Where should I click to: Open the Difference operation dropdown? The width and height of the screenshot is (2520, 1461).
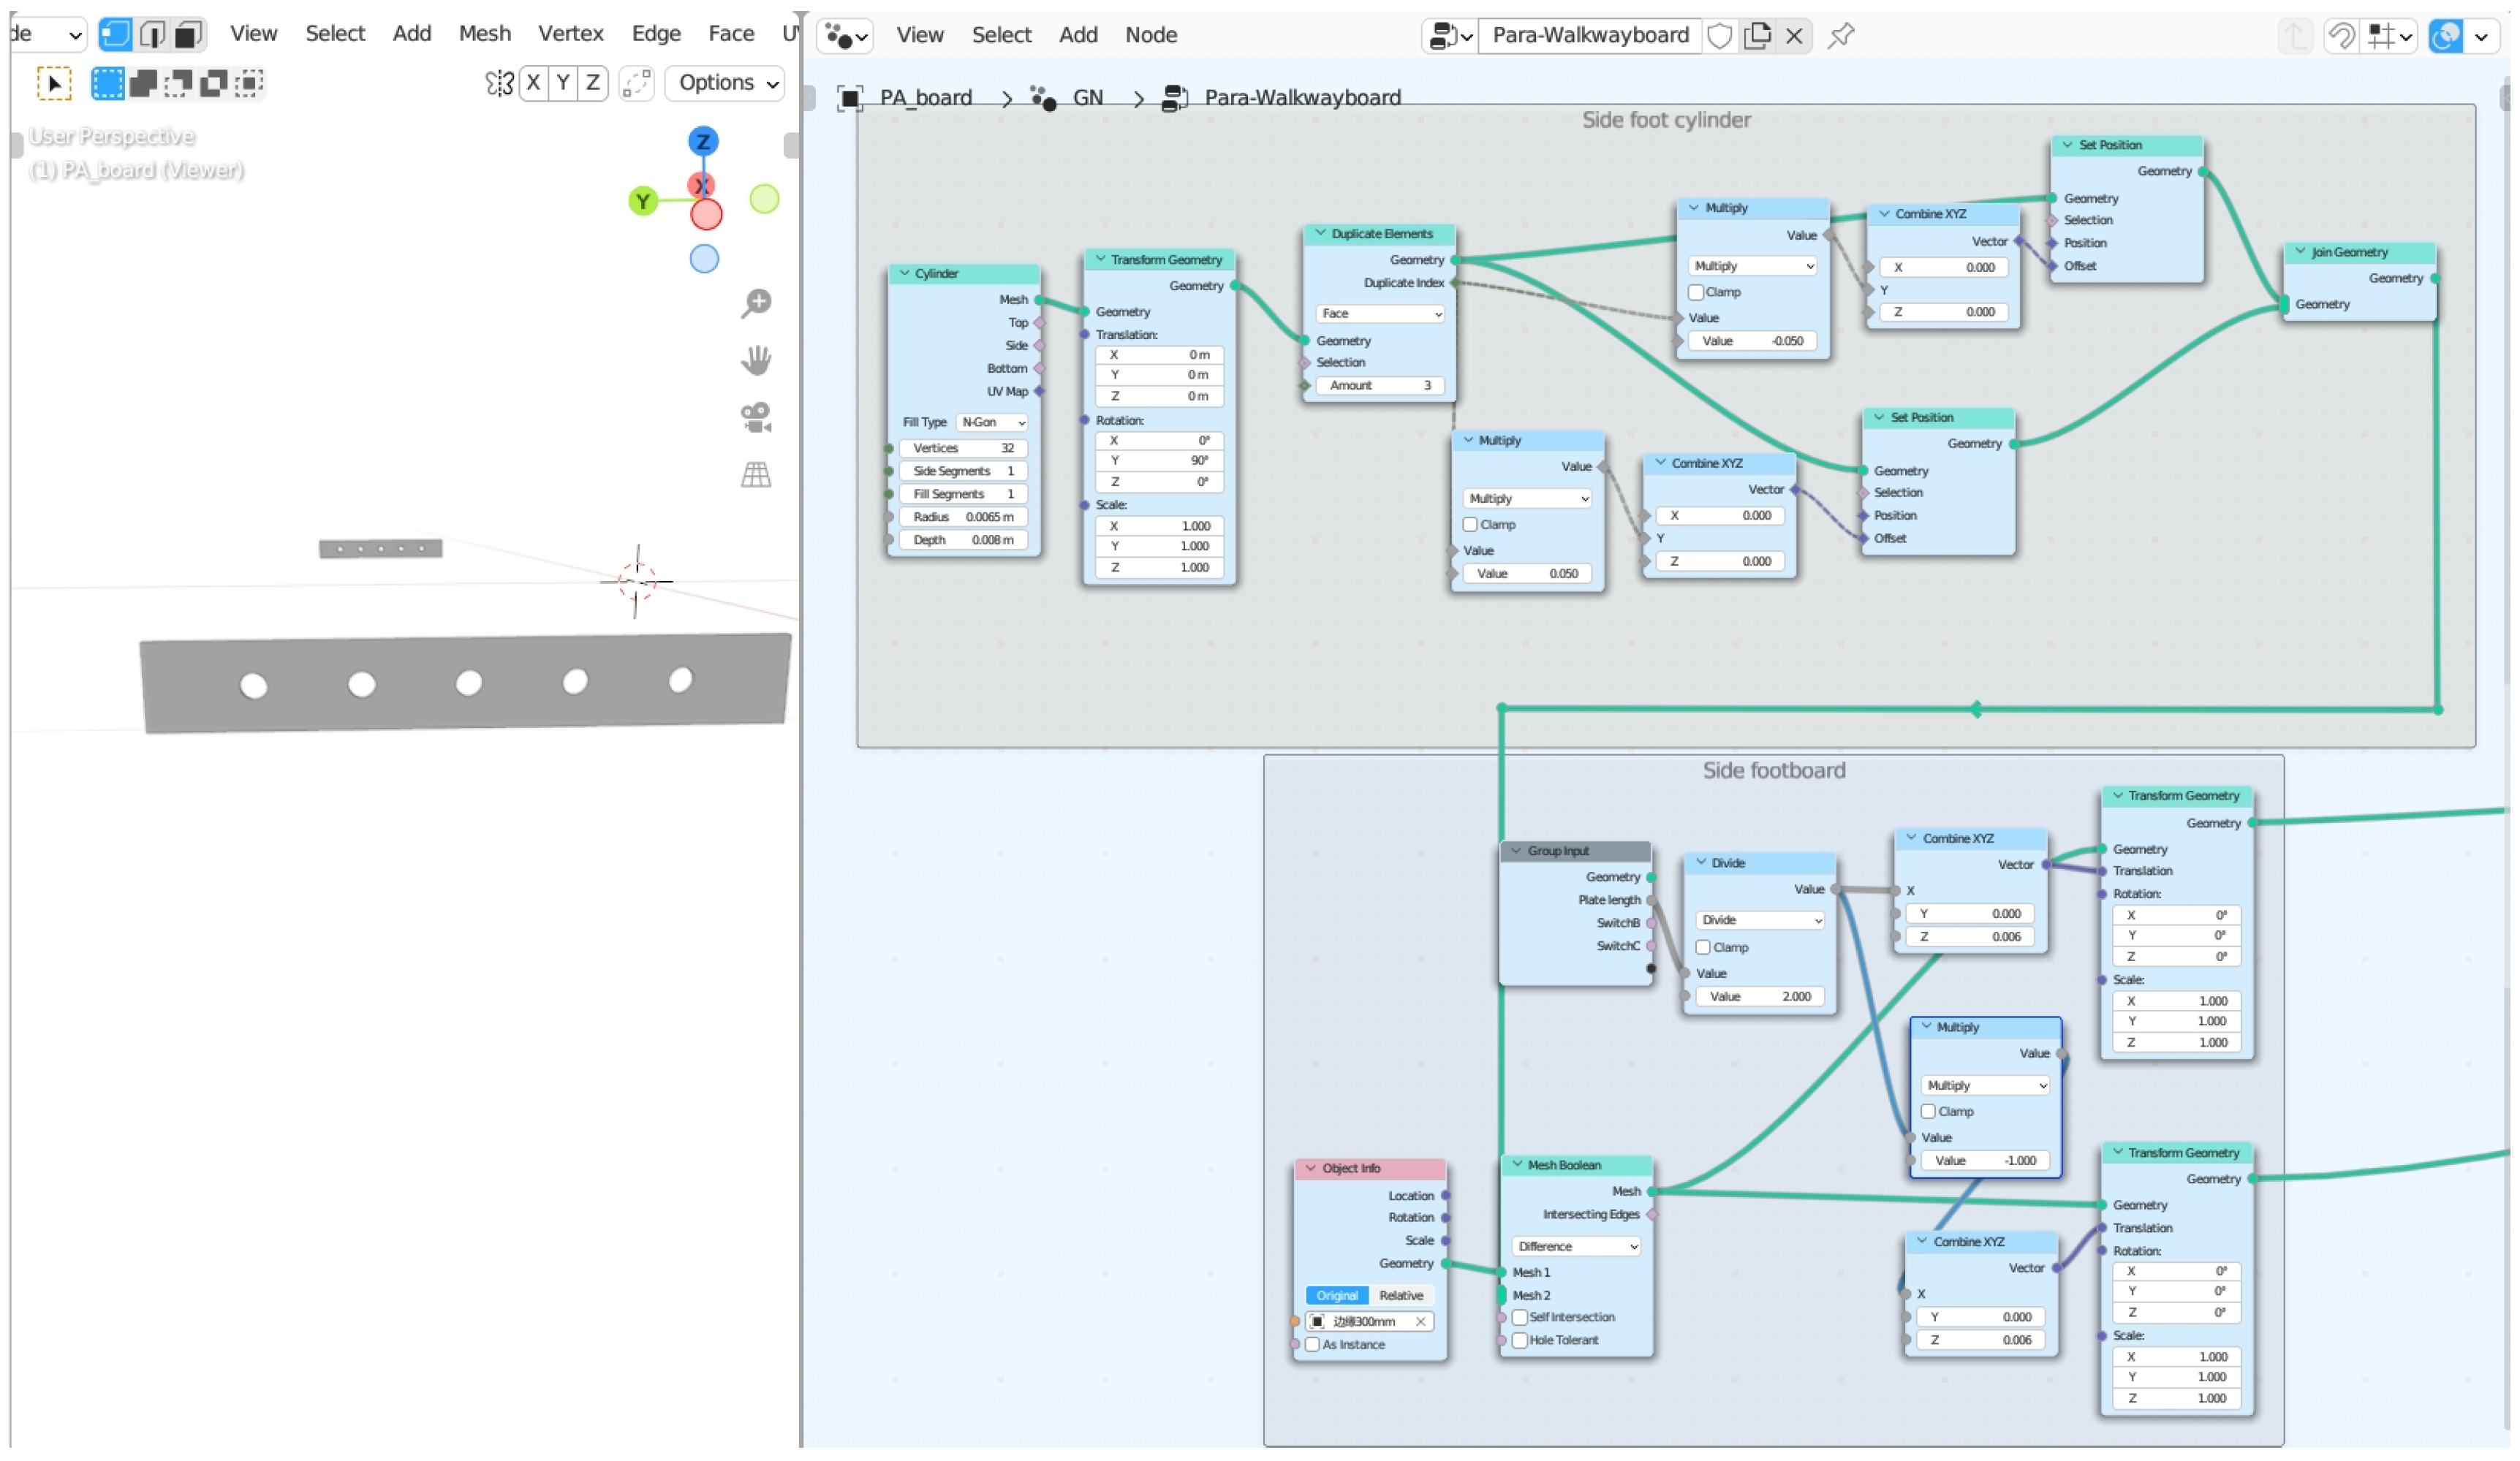[x=1577, y=1247]
